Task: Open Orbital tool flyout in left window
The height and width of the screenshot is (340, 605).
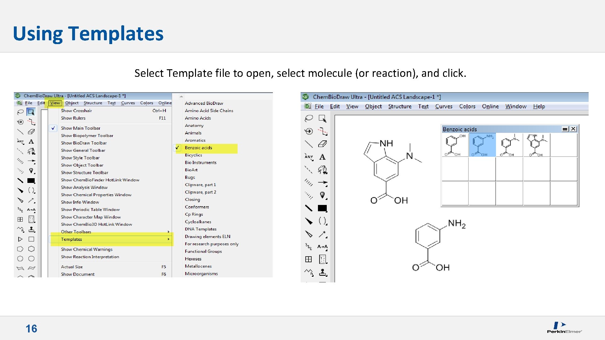Action: 31,171
